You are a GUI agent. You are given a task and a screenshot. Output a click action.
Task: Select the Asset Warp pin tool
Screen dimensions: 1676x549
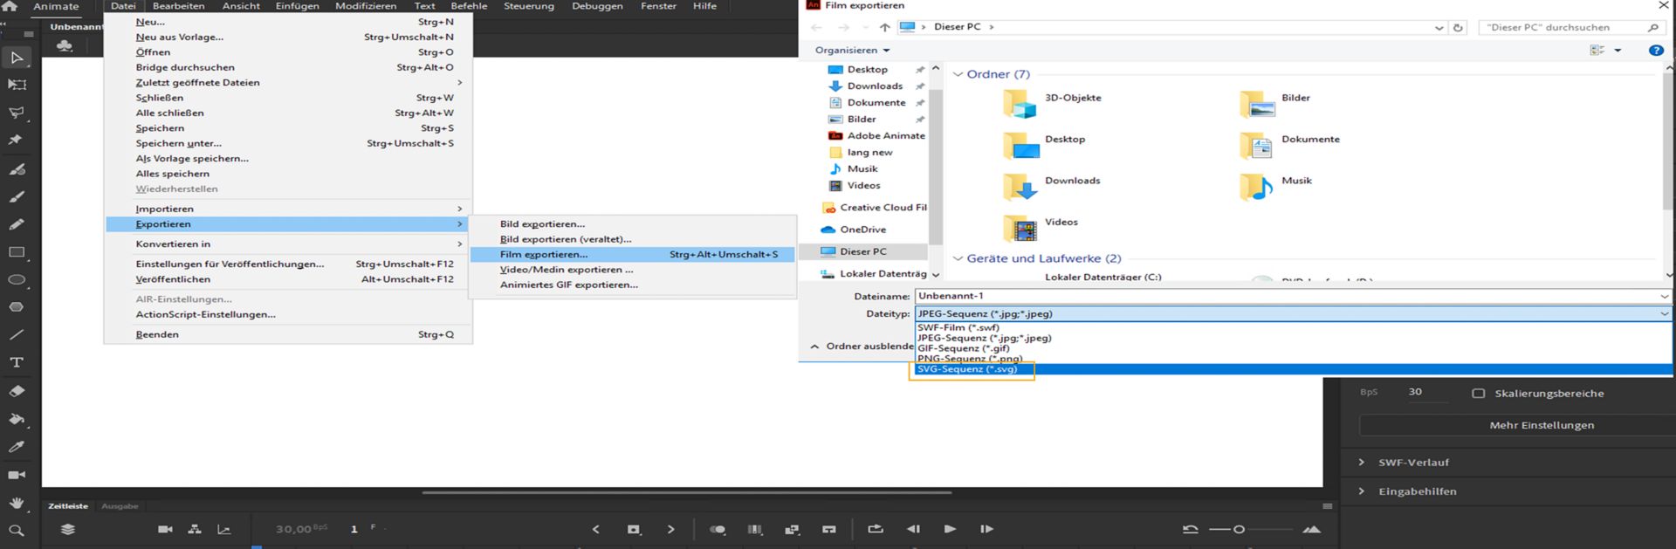15,140
